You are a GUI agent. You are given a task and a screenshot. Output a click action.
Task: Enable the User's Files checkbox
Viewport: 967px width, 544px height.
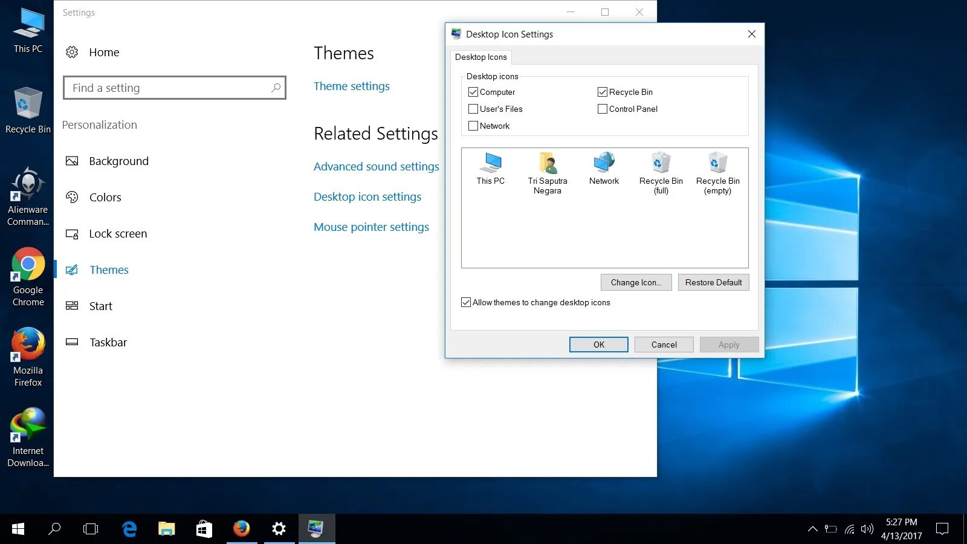click(473, 109)
